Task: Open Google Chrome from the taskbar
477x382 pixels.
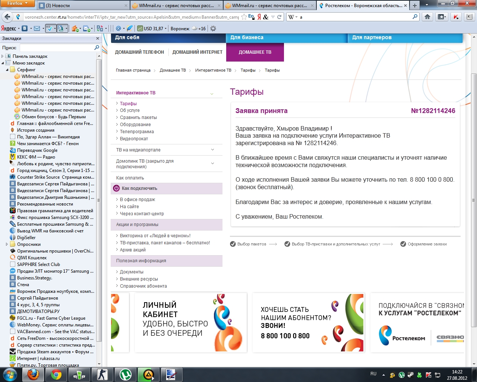Action: [x=56, y=375]
